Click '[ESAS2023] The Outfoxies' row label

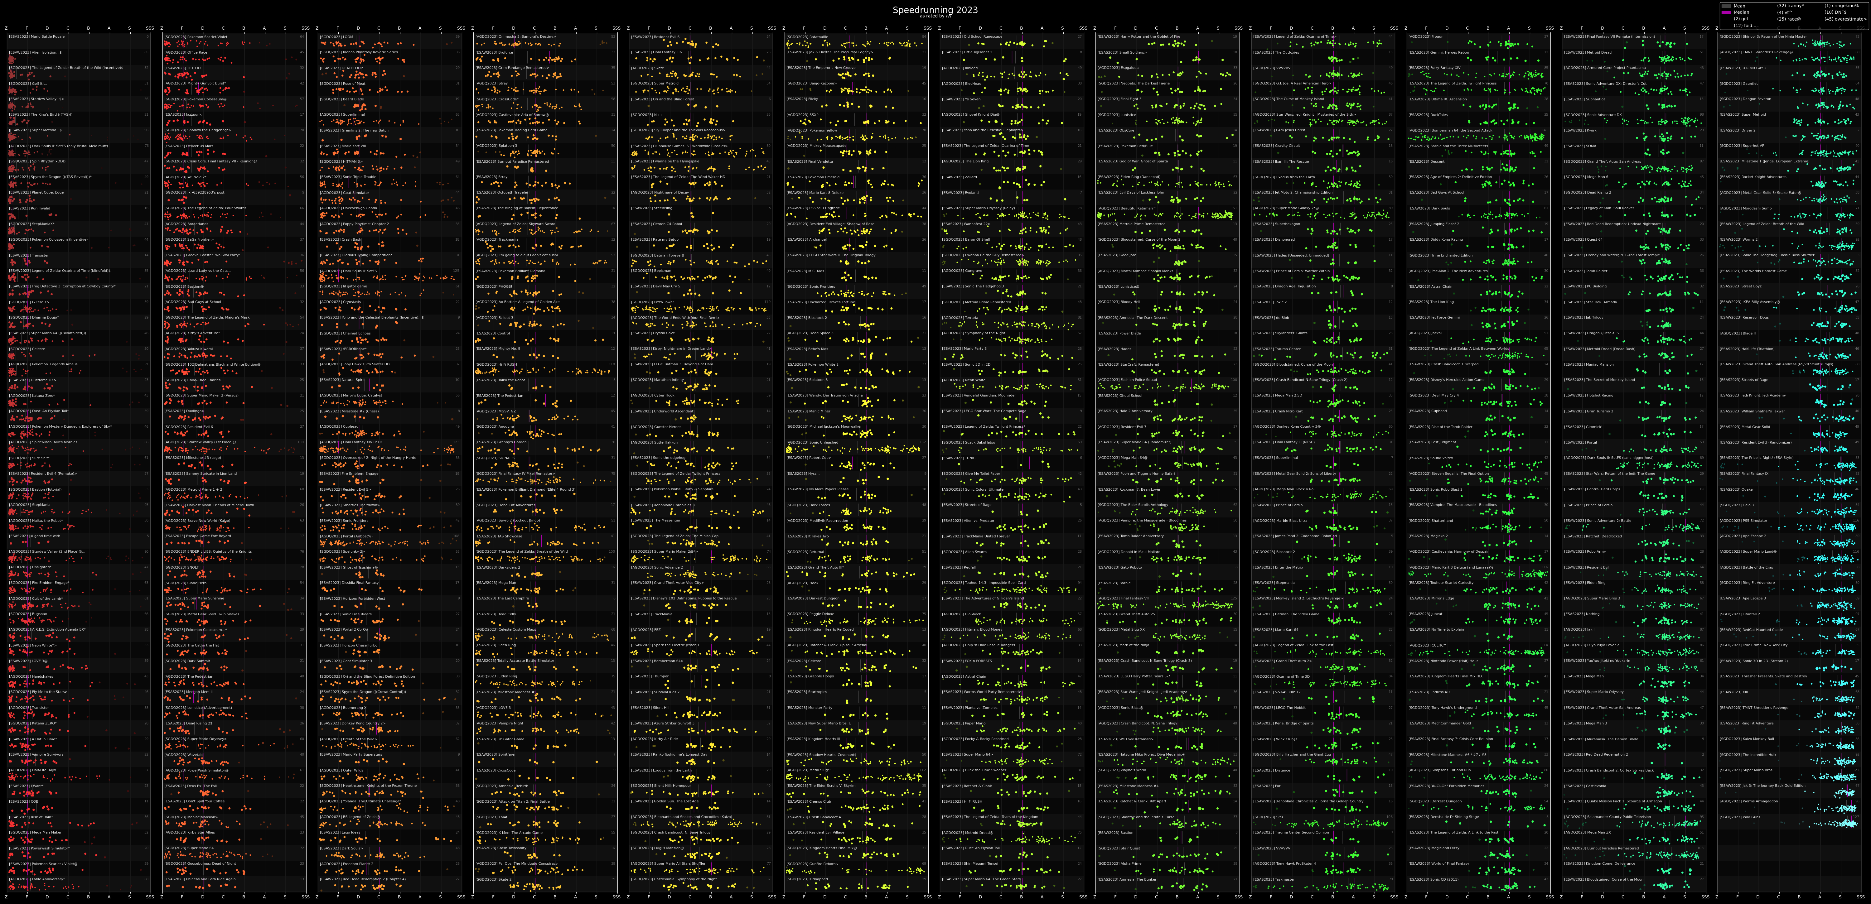tap(1276, 52)
